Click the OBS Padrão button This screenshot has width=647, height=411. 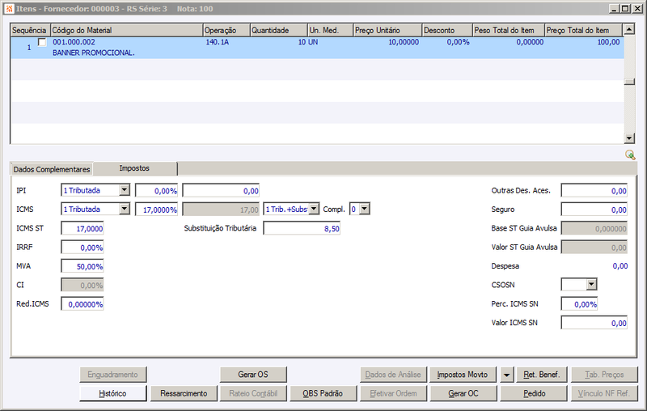[x=323, y=394]
